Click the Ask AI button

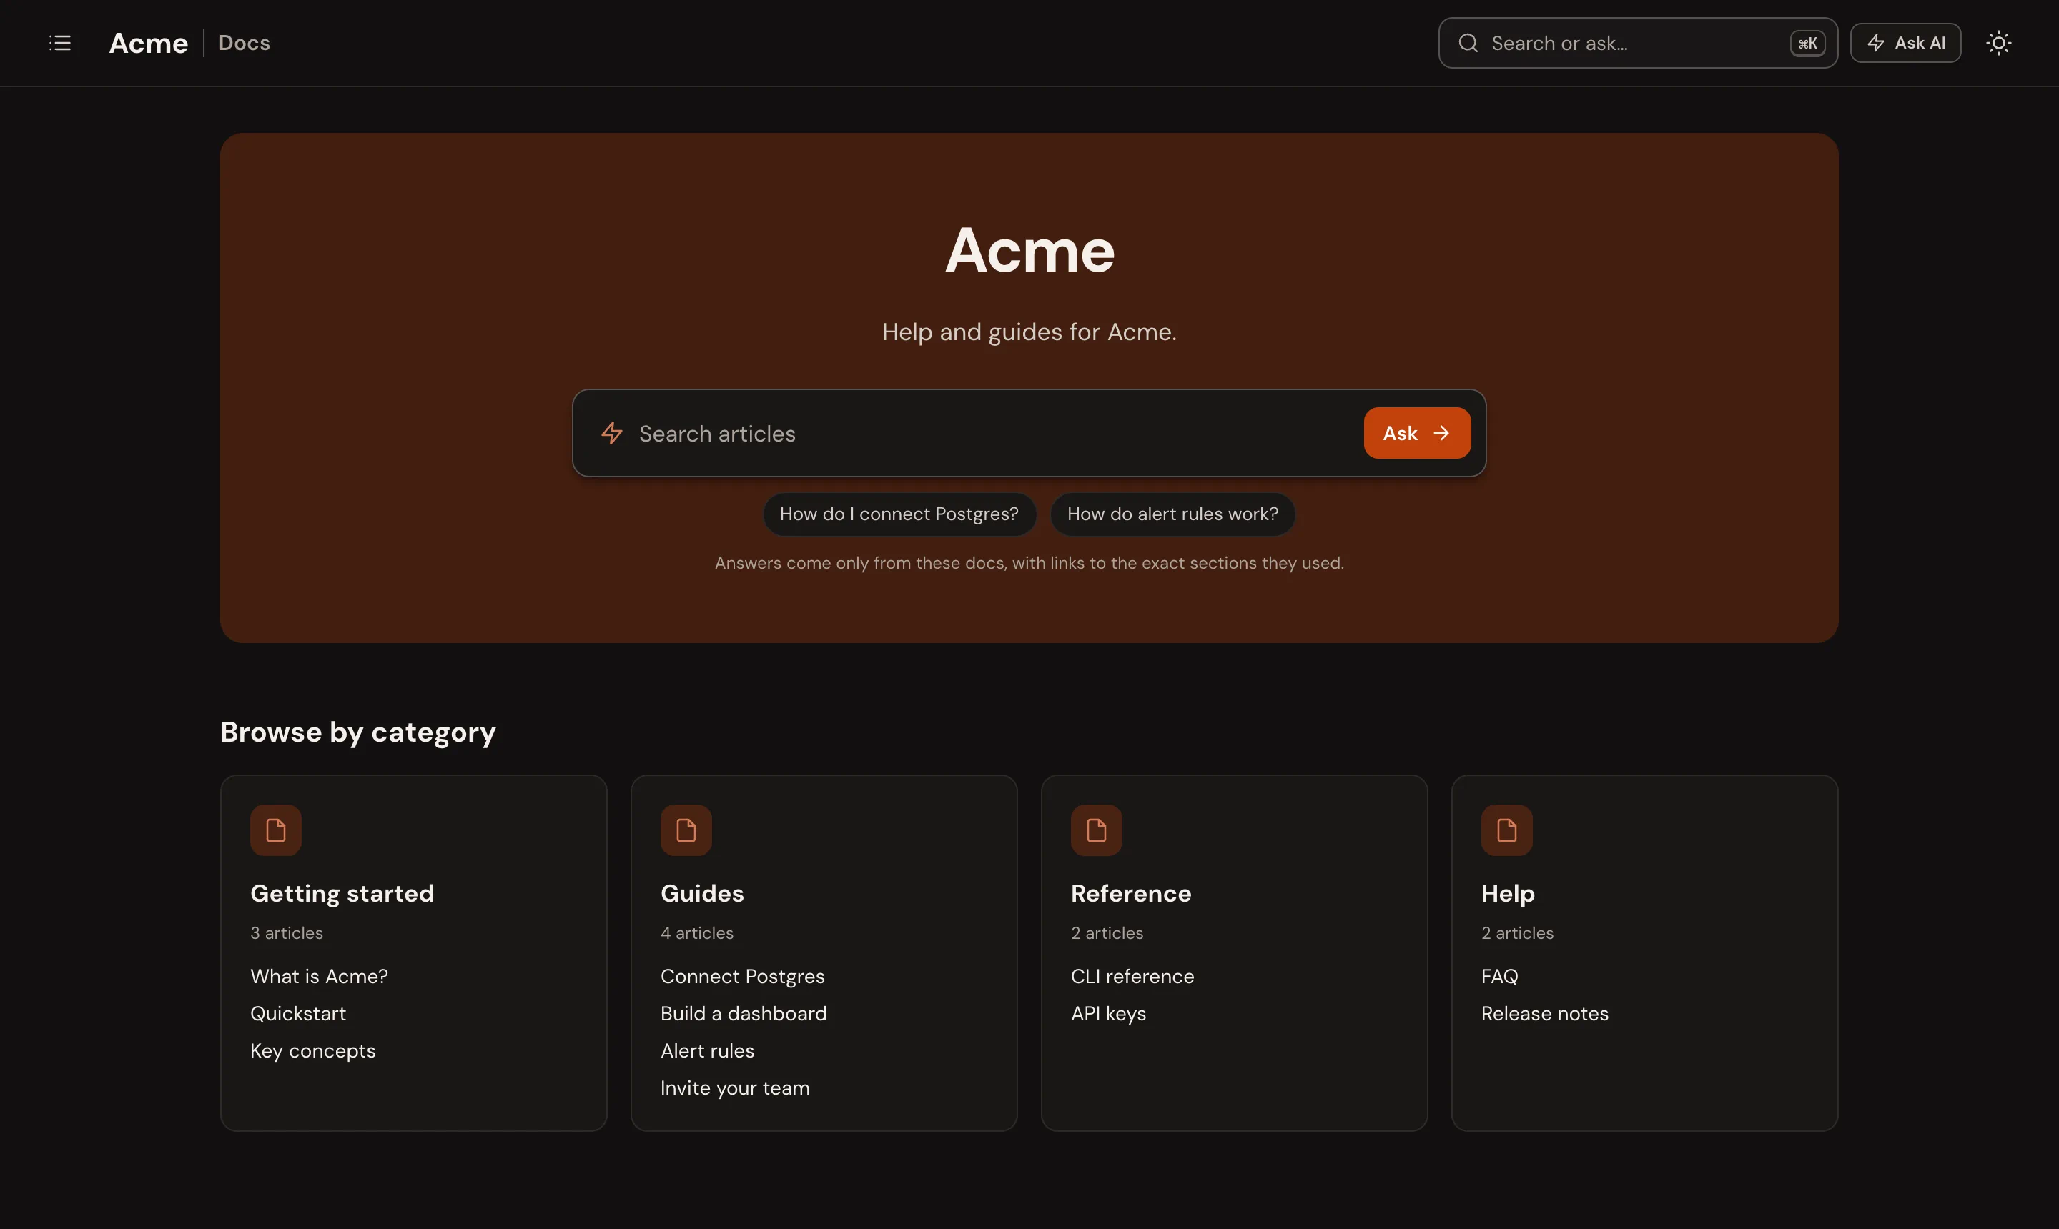pos(1905,43)
